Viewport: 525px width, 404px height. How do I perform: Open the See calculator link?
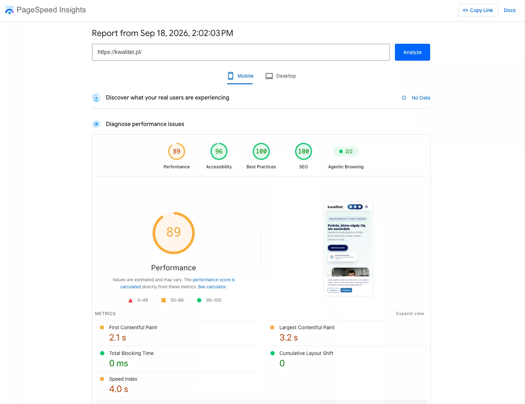pyautogui.click(x=212, y=287)
